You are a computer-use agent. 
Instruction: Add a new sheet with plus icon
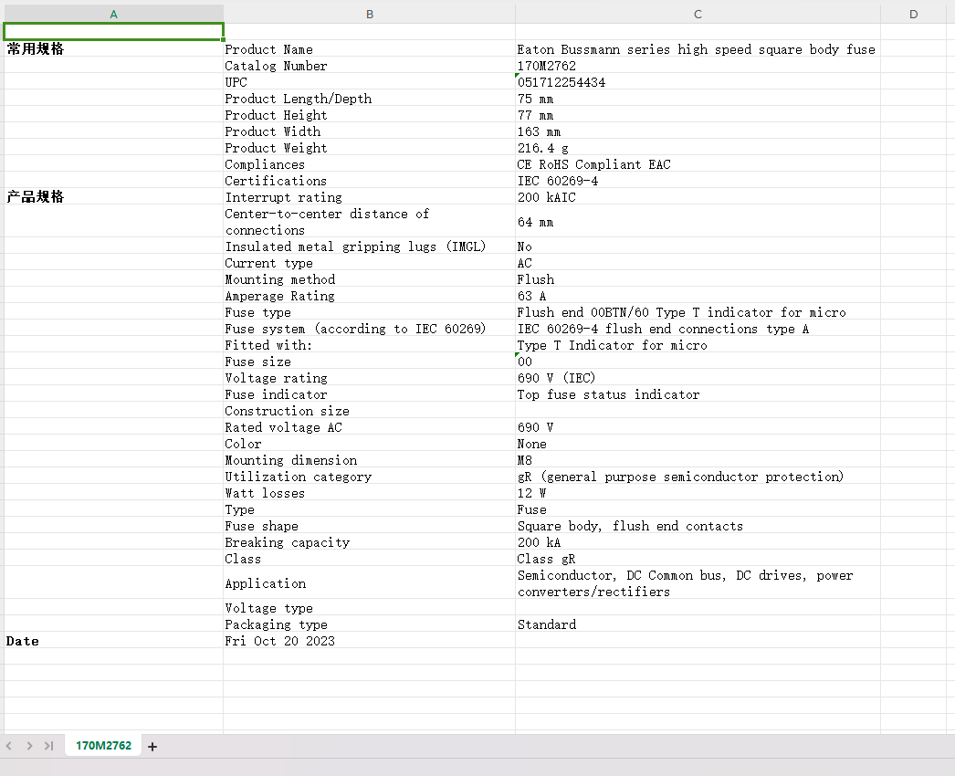tap(152, 746)
